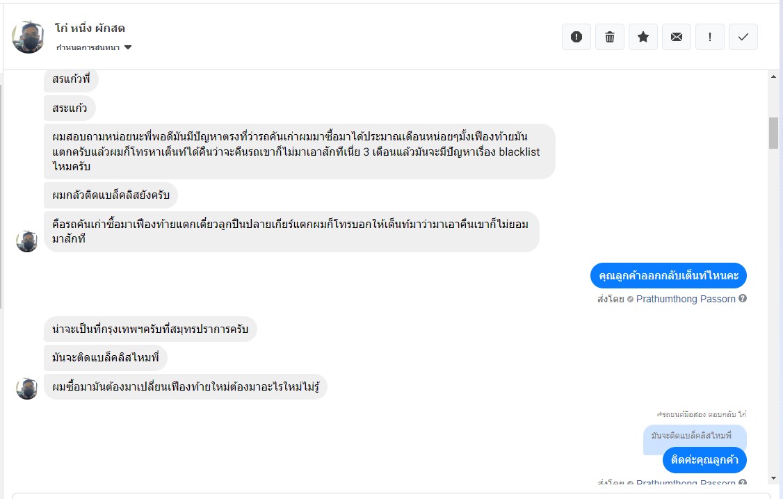Click sender avatar beside เฟืองท้ายแตก message

point(27,241)
